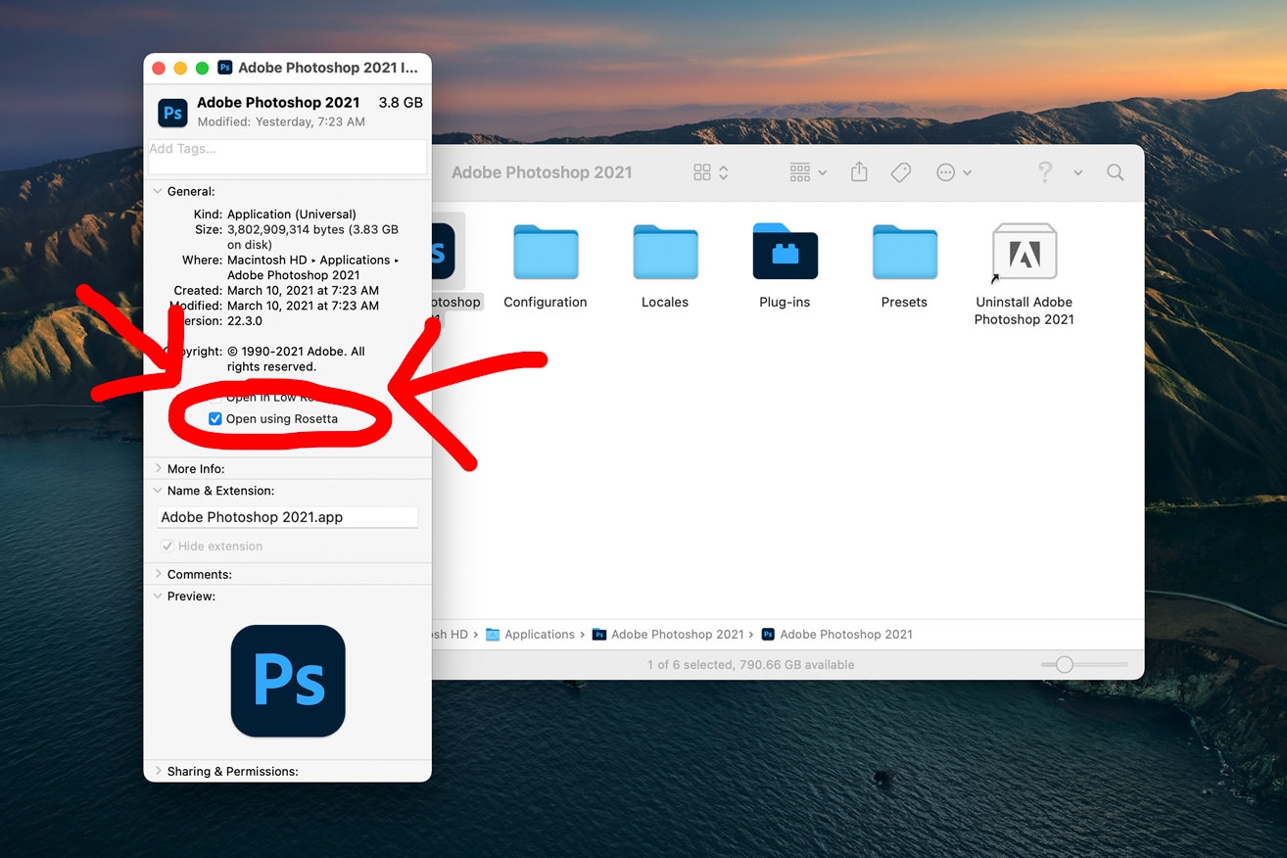
Task: Click the version value 22.3.0
Action: click(x=245, y=321)
